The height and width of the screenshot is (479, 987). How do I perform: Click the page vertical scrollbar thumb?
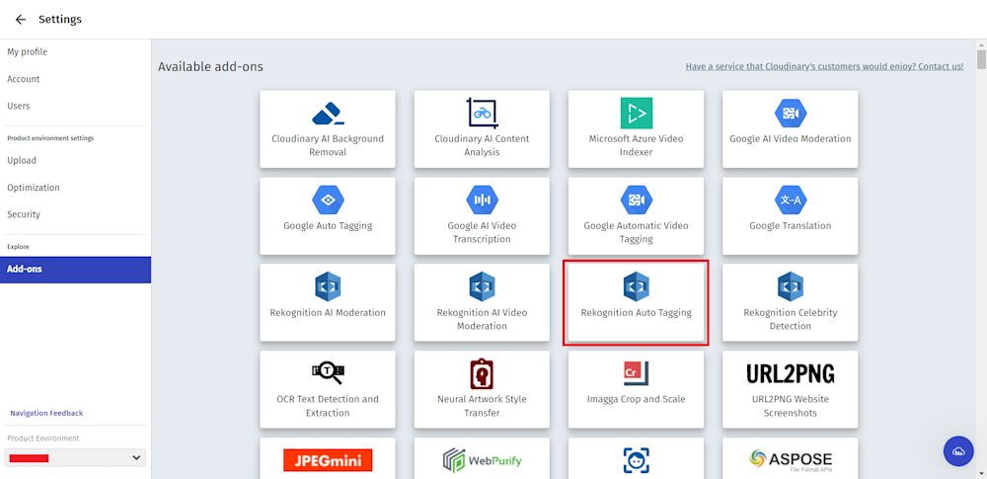(x=981, y=58)
